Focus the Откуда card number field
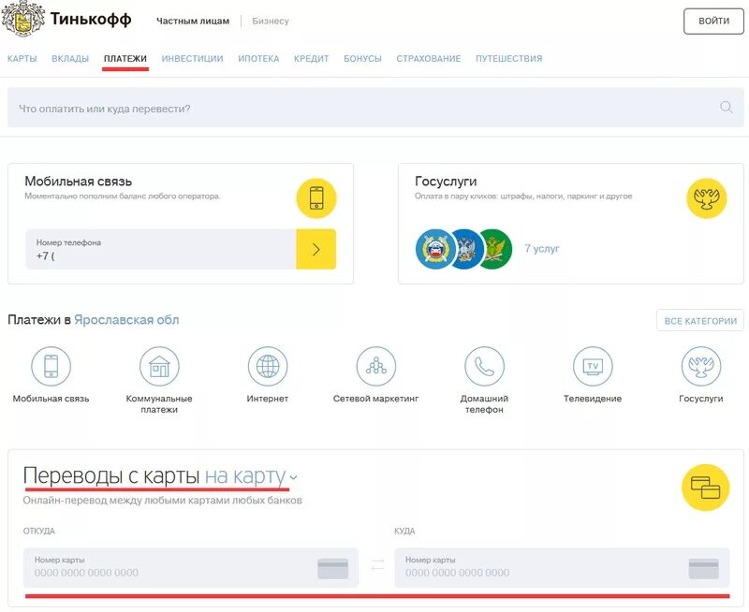 coord(191,568)
